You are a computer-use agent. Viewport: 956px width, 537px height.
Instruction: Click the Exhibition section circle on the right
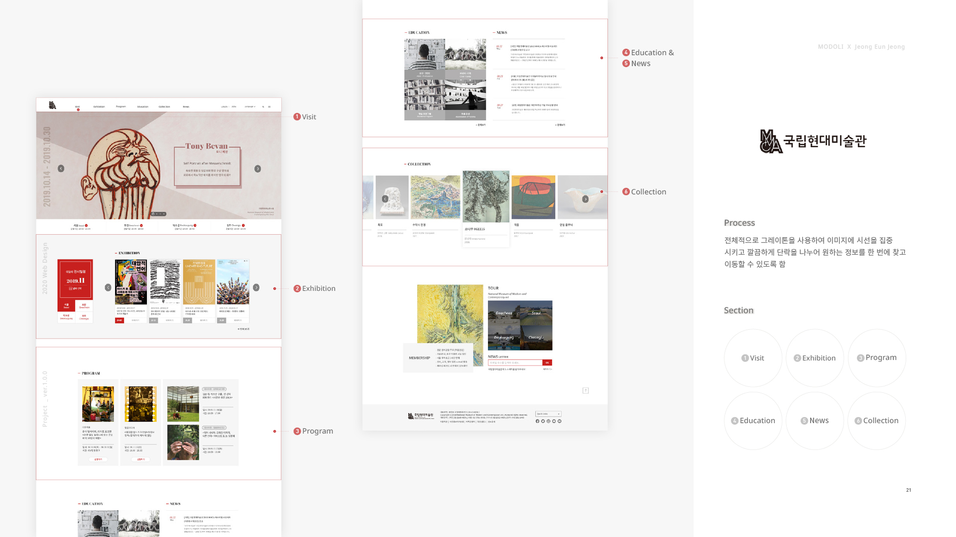[x=815, y=358]
